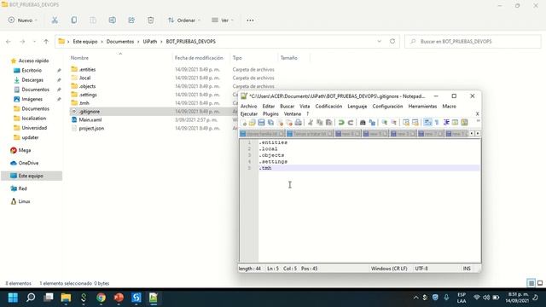Open Google Chrome from the taskbar
Viewport: 546px width, 307px height.
[101, 298]
